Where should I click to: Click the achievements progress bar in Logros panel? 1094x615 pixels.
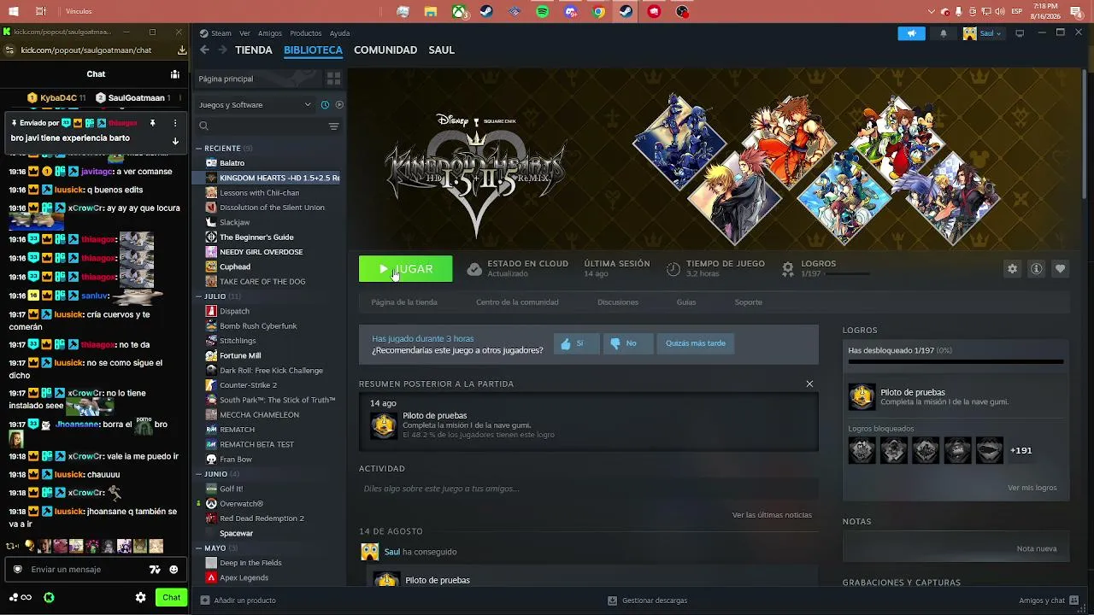coord(956,362)
